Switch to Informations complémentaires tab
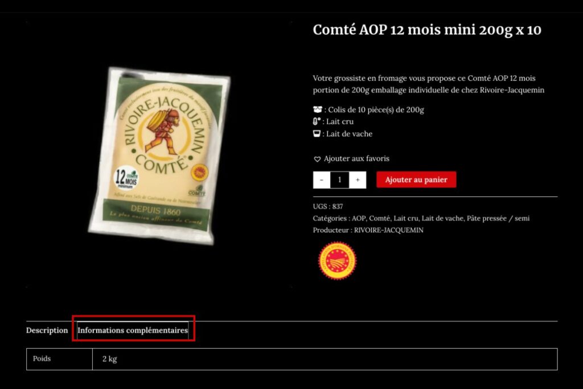This screenshot has height=389, width=583. [x=133, y=330]
